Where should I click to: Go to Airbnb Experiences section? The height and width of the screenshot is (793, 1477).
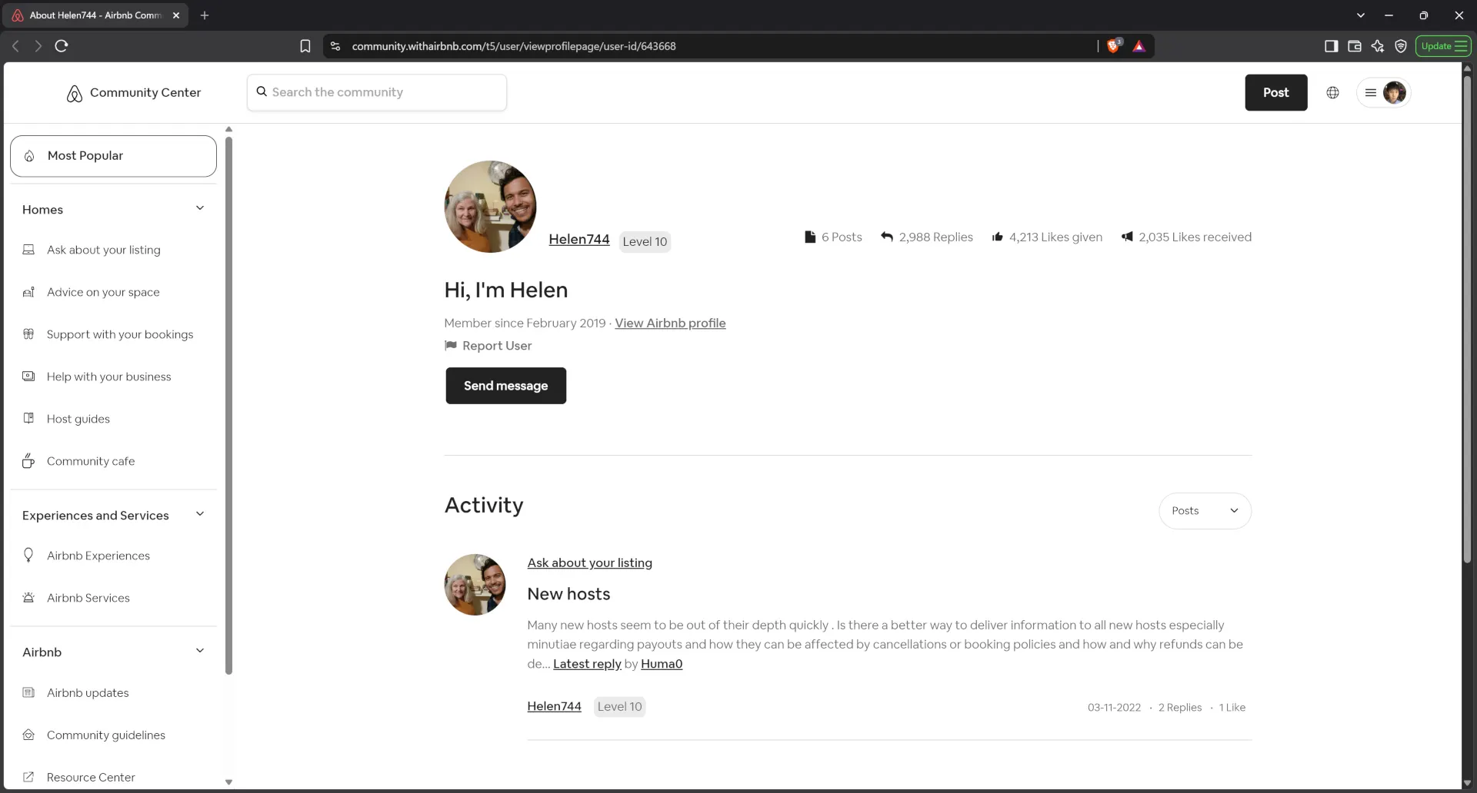98,556
